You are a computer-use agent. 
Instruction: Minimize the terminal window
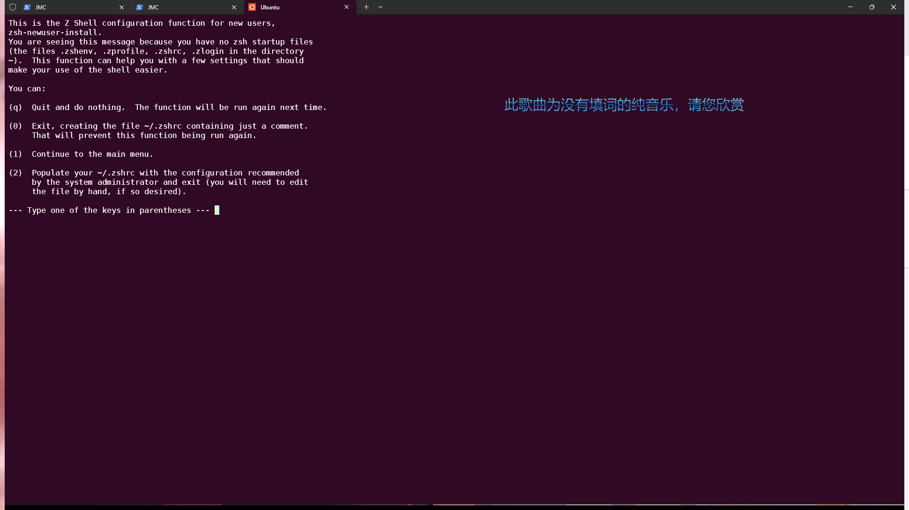[x=850, y=7]
